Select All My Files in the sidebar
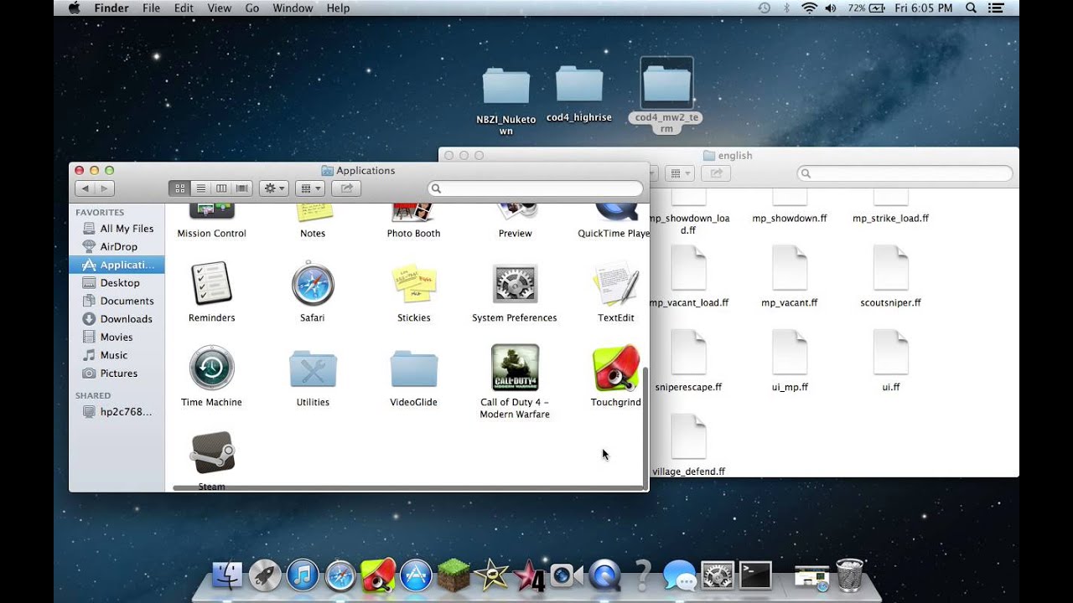Screen dimensions: 1073x603 point(117,229)
